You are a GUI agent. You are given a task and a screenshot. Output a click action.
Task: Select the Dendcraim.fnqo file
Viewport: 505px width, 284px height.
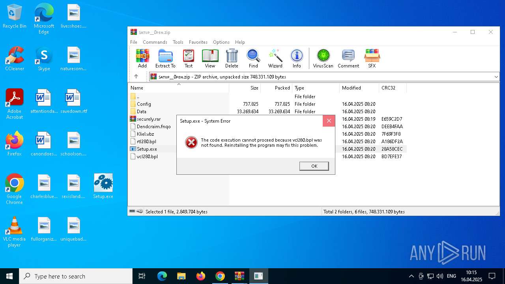point(154,127)
